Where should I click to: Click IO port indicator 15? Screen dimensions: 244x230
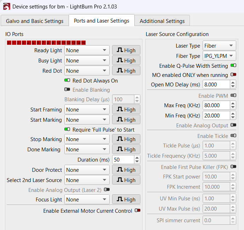click(x=83, y=43)
